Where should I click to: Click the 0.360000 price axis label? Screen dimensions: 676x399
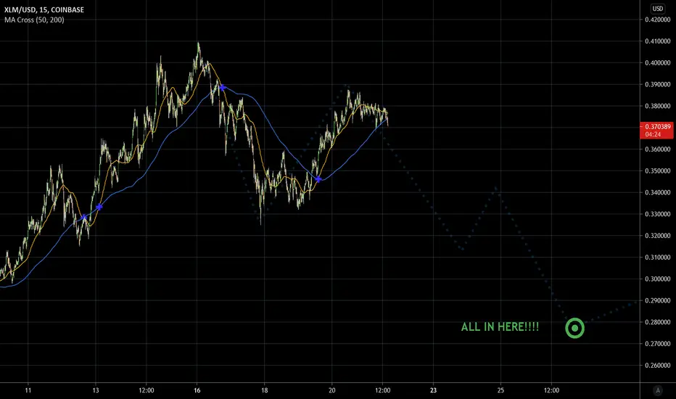[x=657, y=149]
